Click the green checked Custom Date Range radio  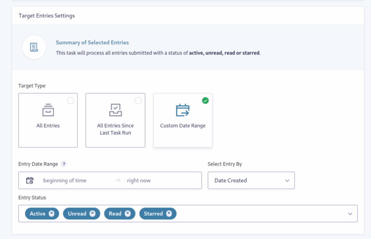(205, 101)
